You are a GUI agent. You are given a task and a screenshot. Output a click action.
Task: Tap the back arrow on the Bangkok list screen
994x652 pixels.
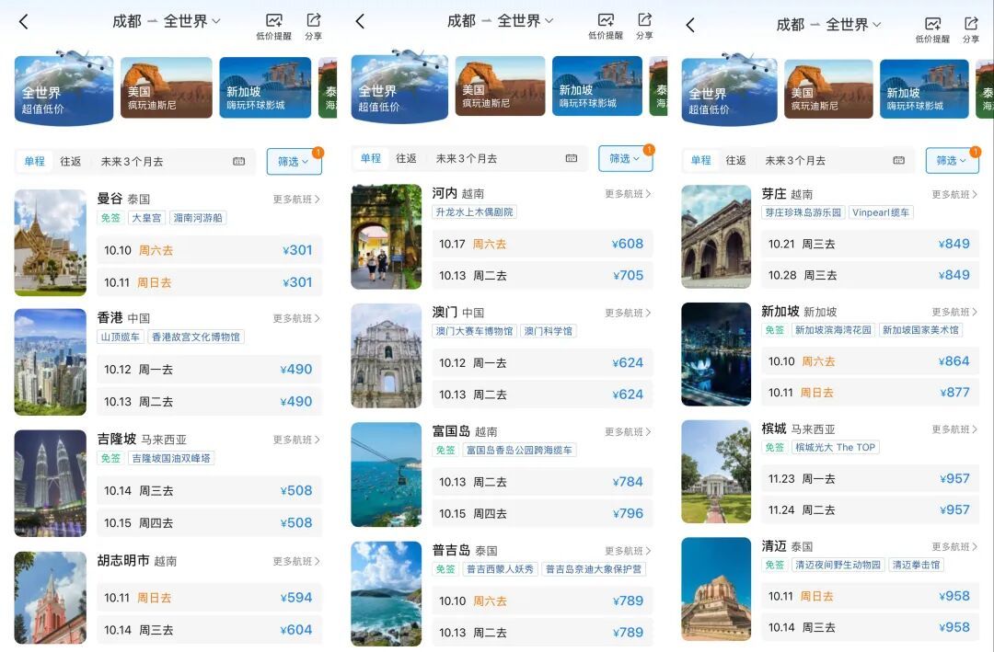coord(24,22)
